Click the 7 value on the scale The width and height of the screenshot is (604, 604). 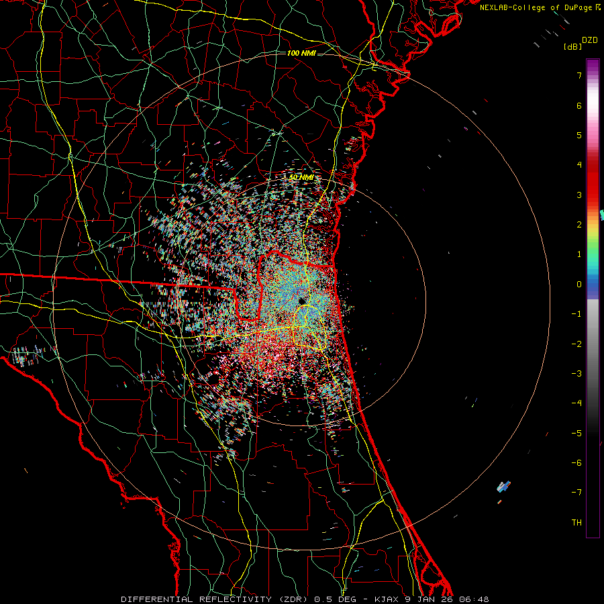coord(579,75)
